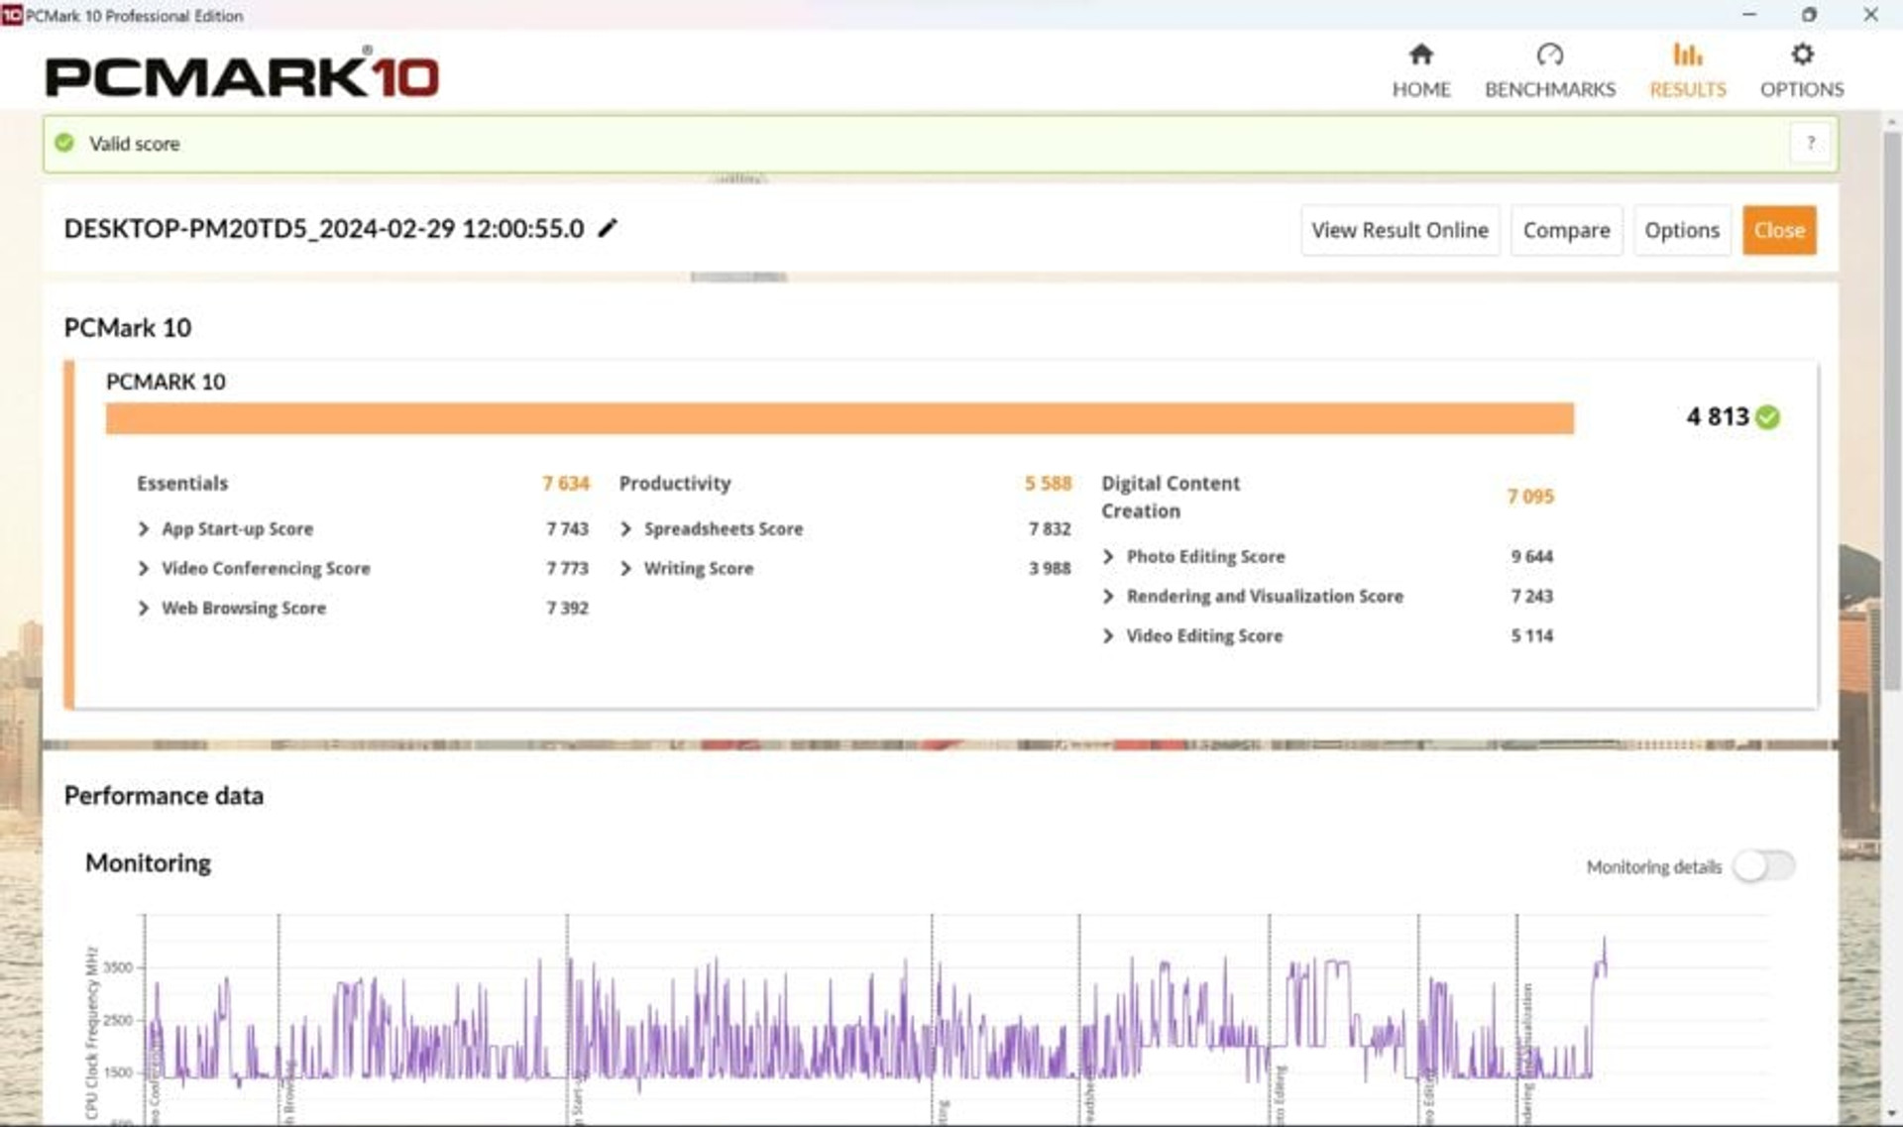1903x1127 pixels.
Task: Click the Compare button
Action: 1566,230
